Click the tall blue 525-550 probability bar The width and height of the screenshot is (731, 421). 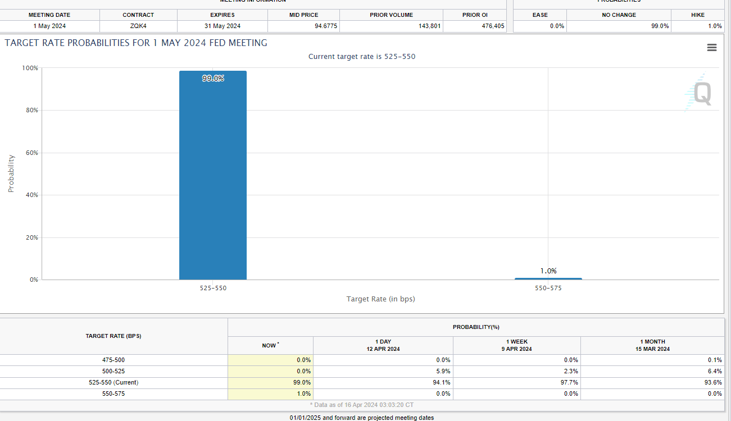pyautogui.click(x=213, y=180)
